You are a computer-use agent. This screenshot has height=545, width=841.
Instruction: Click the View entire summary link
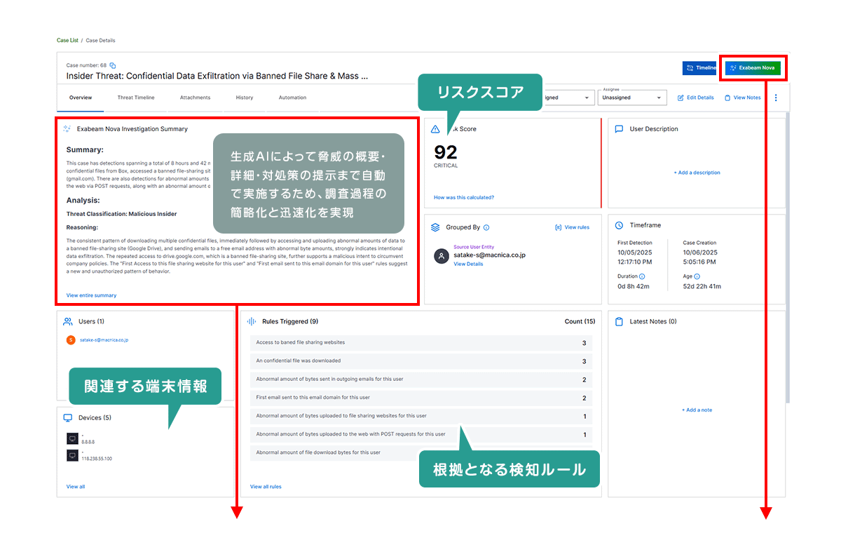pyautogui.click(x=91, y=295)
